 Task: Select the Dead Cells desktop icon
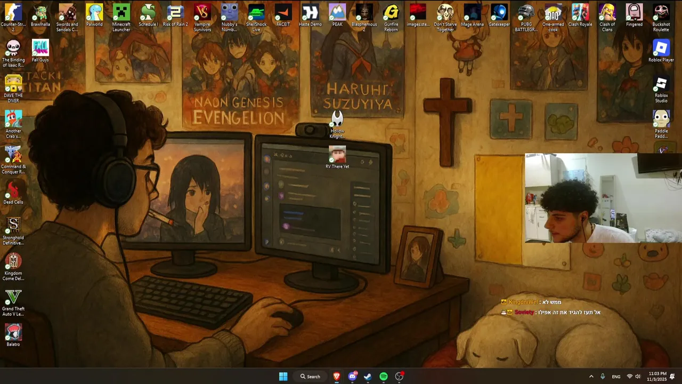click(13, 193)
